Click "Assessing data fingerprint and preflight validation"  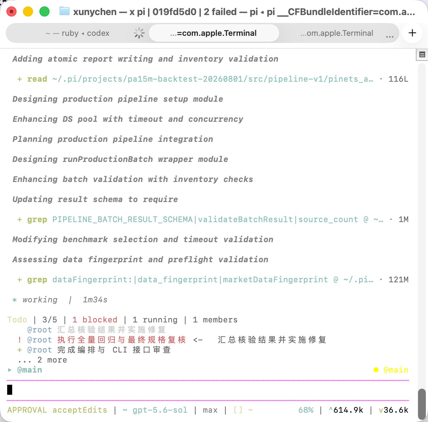140,259
